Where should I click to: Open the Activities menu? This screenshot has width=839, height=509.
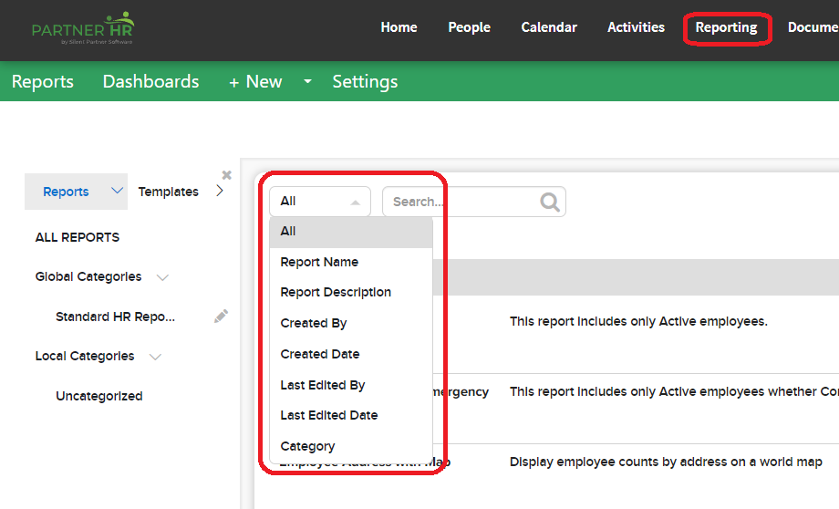pos(636,27)
